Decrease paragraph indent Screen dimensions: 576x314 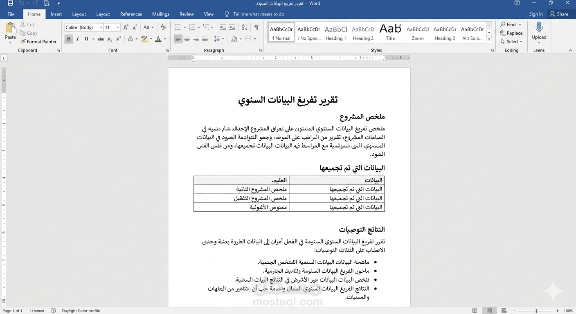click(223, 27)
